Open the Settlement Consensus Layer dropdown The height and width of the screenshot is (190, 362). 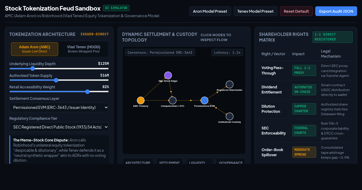59,107
